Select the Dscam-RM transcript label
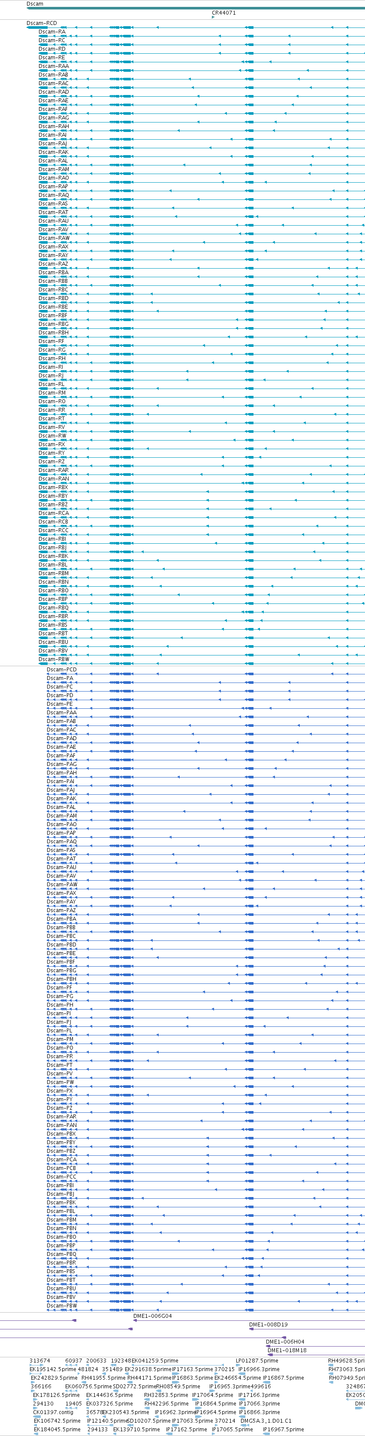The image size is (365, 1436). click(52, 392)
